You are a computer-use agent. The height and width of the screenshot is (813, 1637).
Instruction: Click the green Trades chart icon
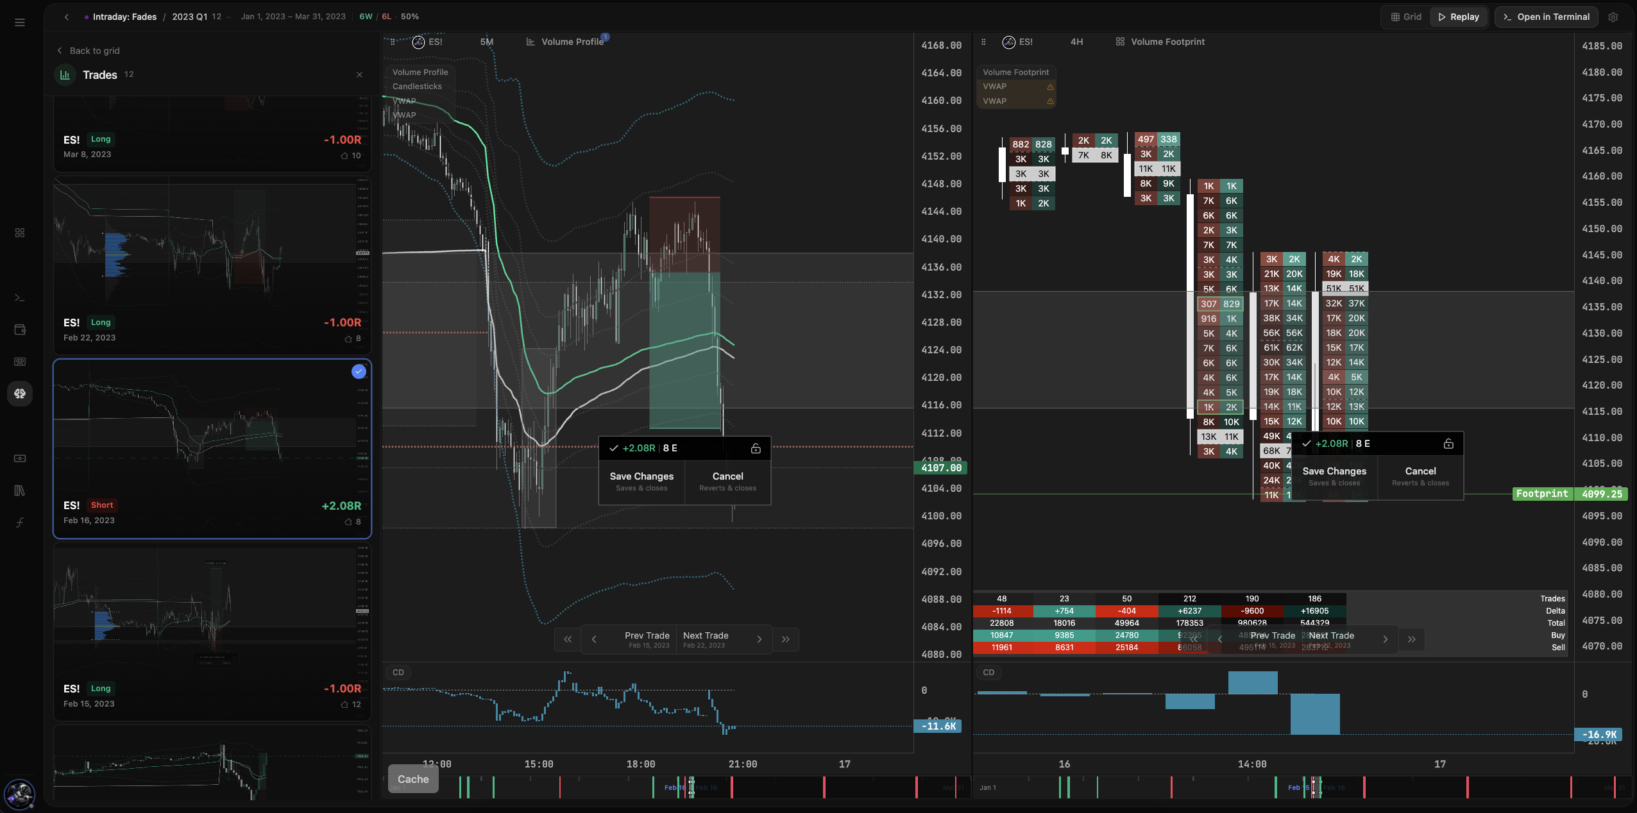65,75
